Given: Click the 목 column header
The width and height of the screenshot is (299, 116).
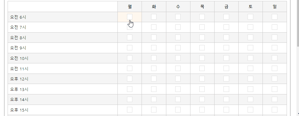Looking at the screenshot, I should 202,7.
